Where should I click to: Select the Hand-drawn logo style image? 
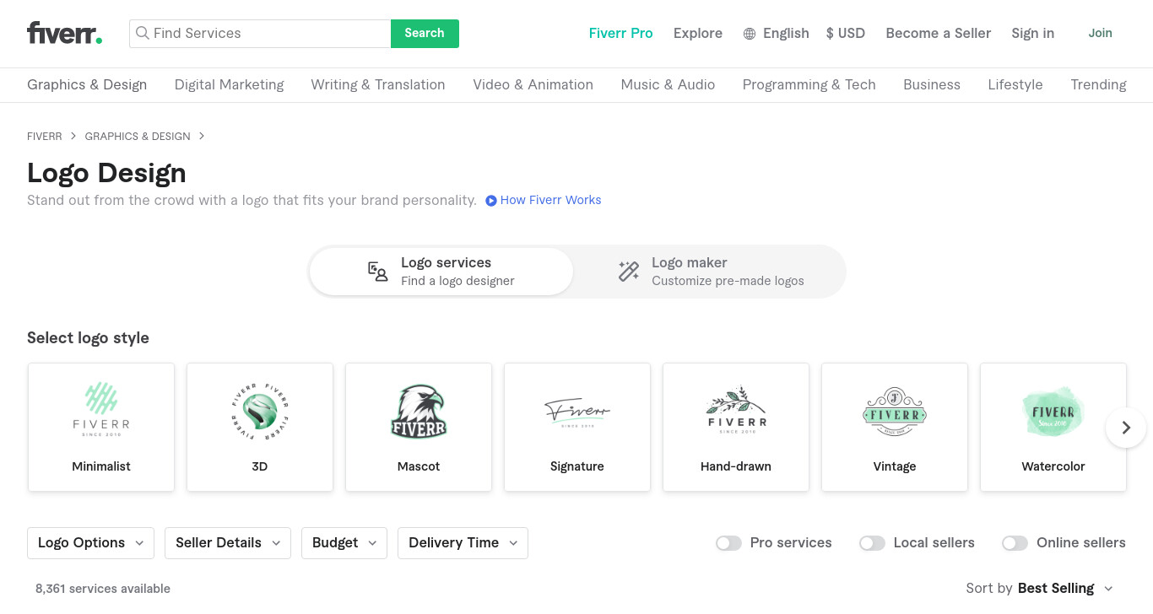pos(736,411)
